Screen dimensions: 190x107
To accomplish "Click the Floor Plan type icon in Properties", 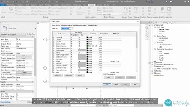I will pyautogui.click(x=5, y=29).
